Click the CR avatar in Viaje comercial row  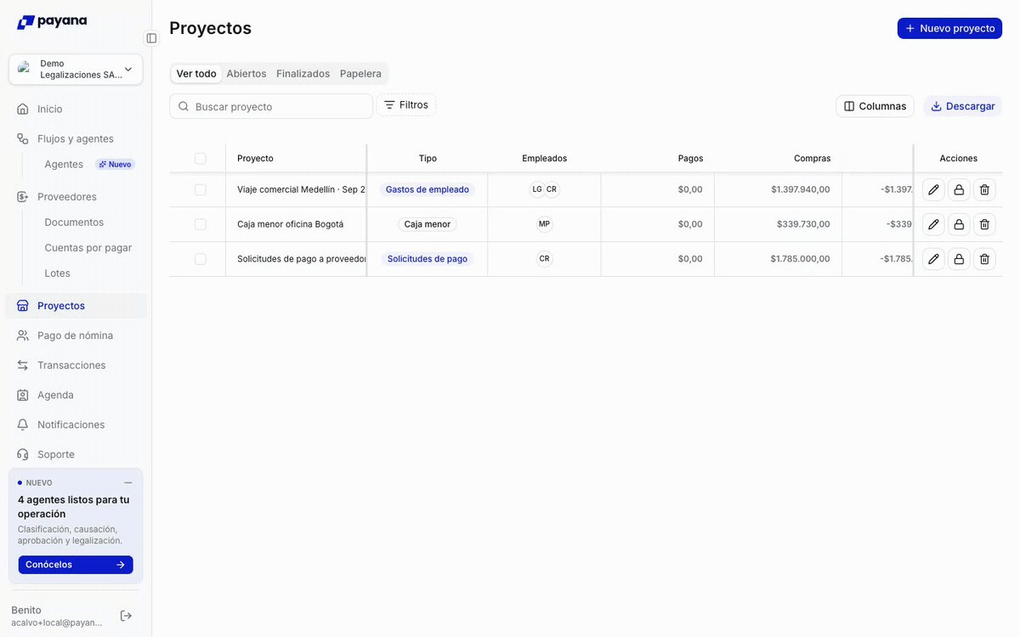click(552, 189)
